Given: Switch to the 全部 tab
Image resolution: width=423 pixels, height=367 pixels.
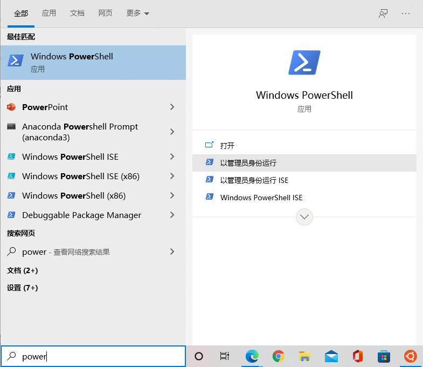Looking at the screenshot, I should 21,13.
